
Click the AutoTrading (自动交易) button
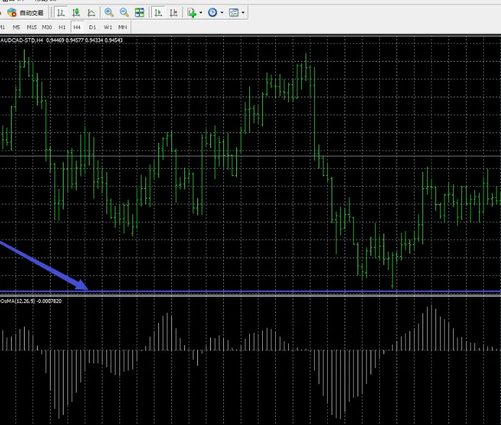point(26,12)
